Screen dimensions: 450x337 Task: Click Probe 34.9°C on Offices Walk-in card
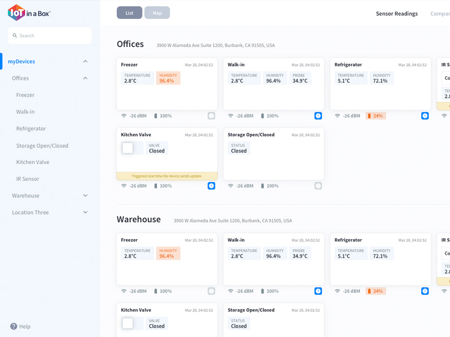click(300, 78)
